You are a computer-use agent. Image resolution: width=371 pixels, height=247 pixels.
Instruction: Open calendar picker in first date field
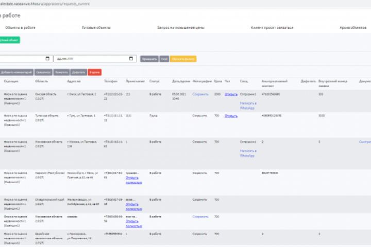pos(48,59)
